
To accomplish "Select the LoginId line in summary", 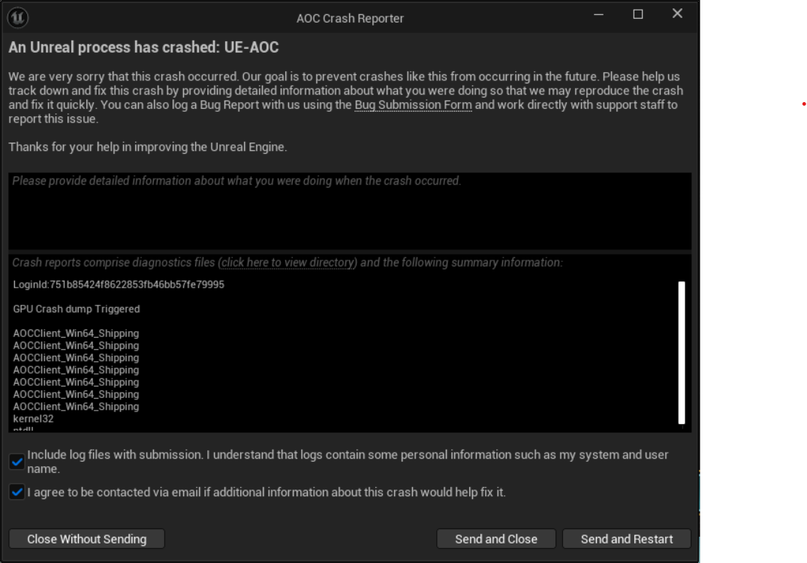I will [x=119, y=285].
